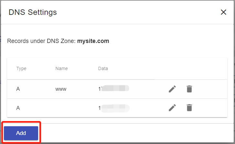Click the Name column header

pyautogui.click(x=61, y=68)
